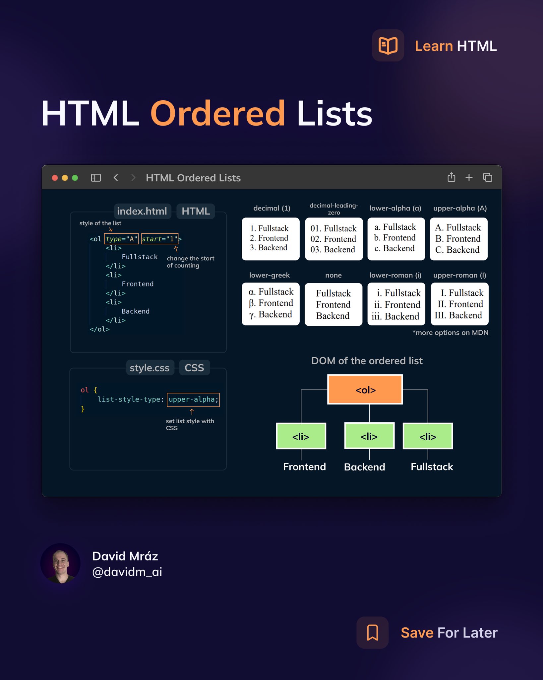This screenshot has width=543, height=680.
Task: Click the 'change the start of counting' note
Action: click(x=191, y=262)
